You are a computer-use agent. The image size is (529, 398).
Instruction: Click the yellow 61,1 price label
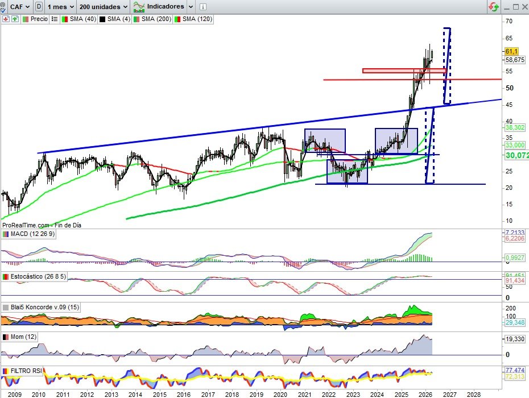coord(511,51)
